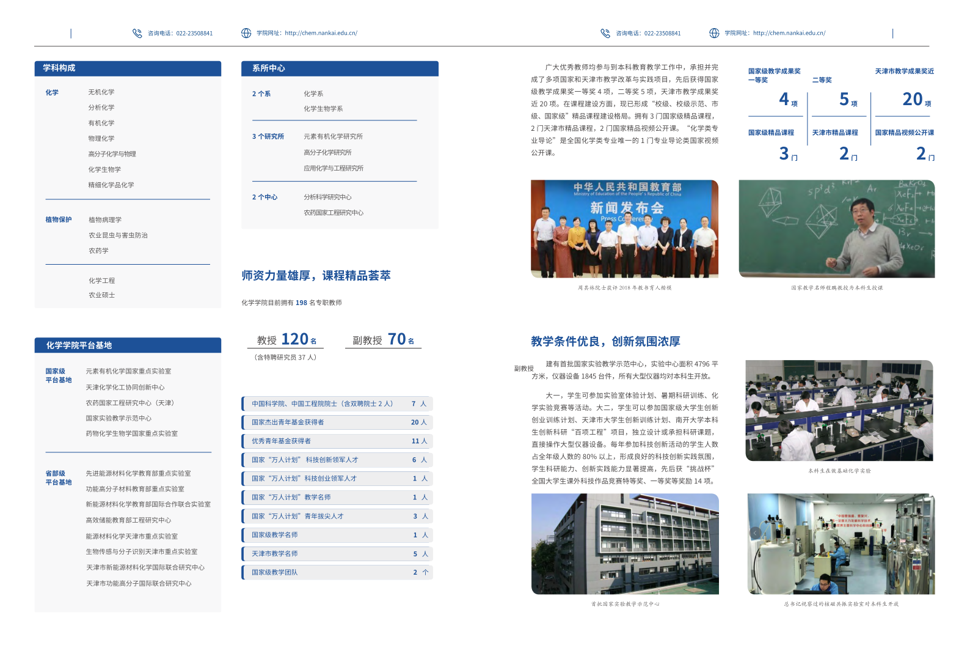Click the 教授 120 名 statistic
Screen dimensions: 970x659
286,340
